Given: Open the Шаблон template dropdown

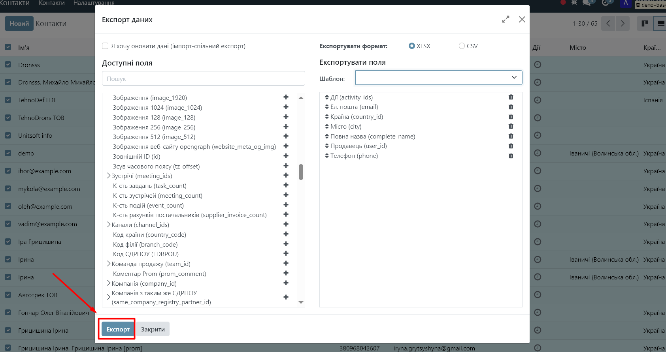Looking at the screenshot, I should (438, 78).
